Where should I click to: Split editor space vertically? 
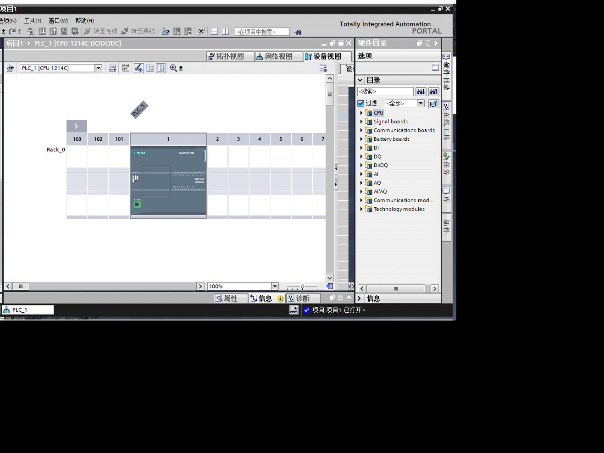(226, 31)
